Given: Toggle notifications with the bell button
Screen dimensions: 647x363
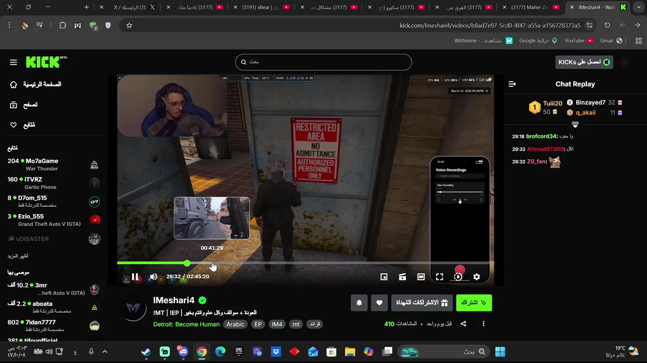Looking at the screenshot, I should click(359, 302).
